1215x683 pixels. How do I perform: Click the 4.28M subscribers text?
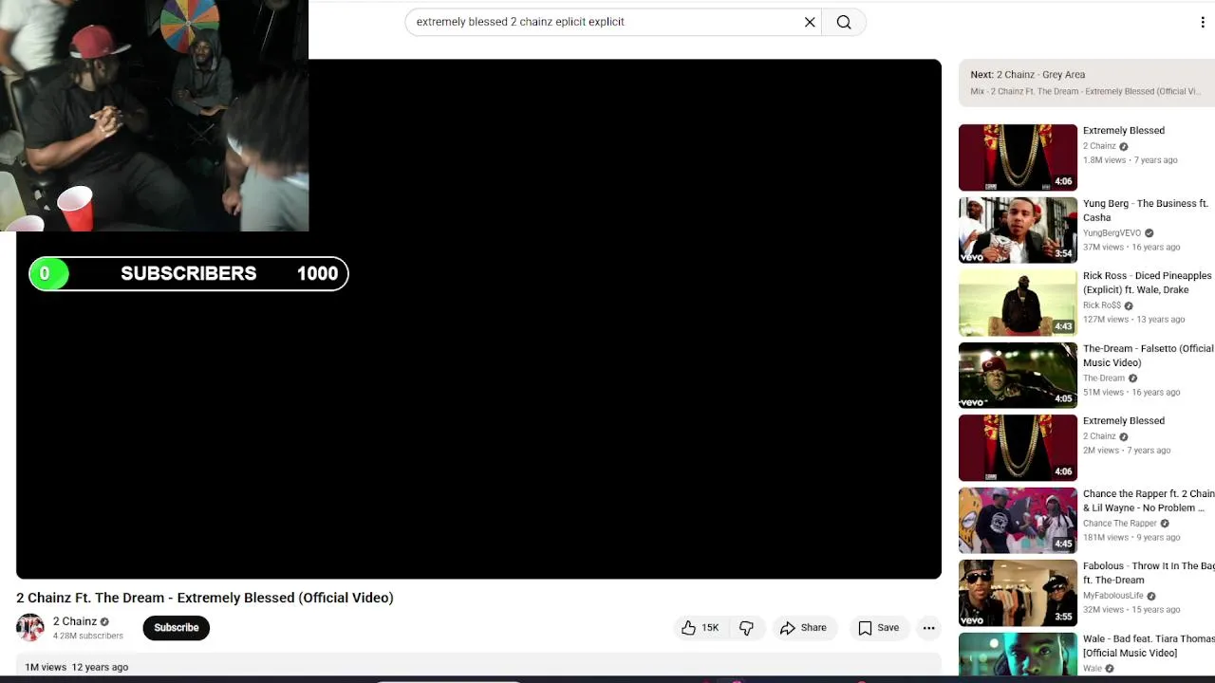pos(88,637)
